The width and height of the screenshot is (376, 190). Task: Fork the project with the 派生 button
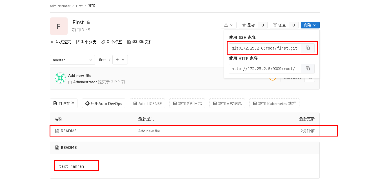tap(279, 25)
